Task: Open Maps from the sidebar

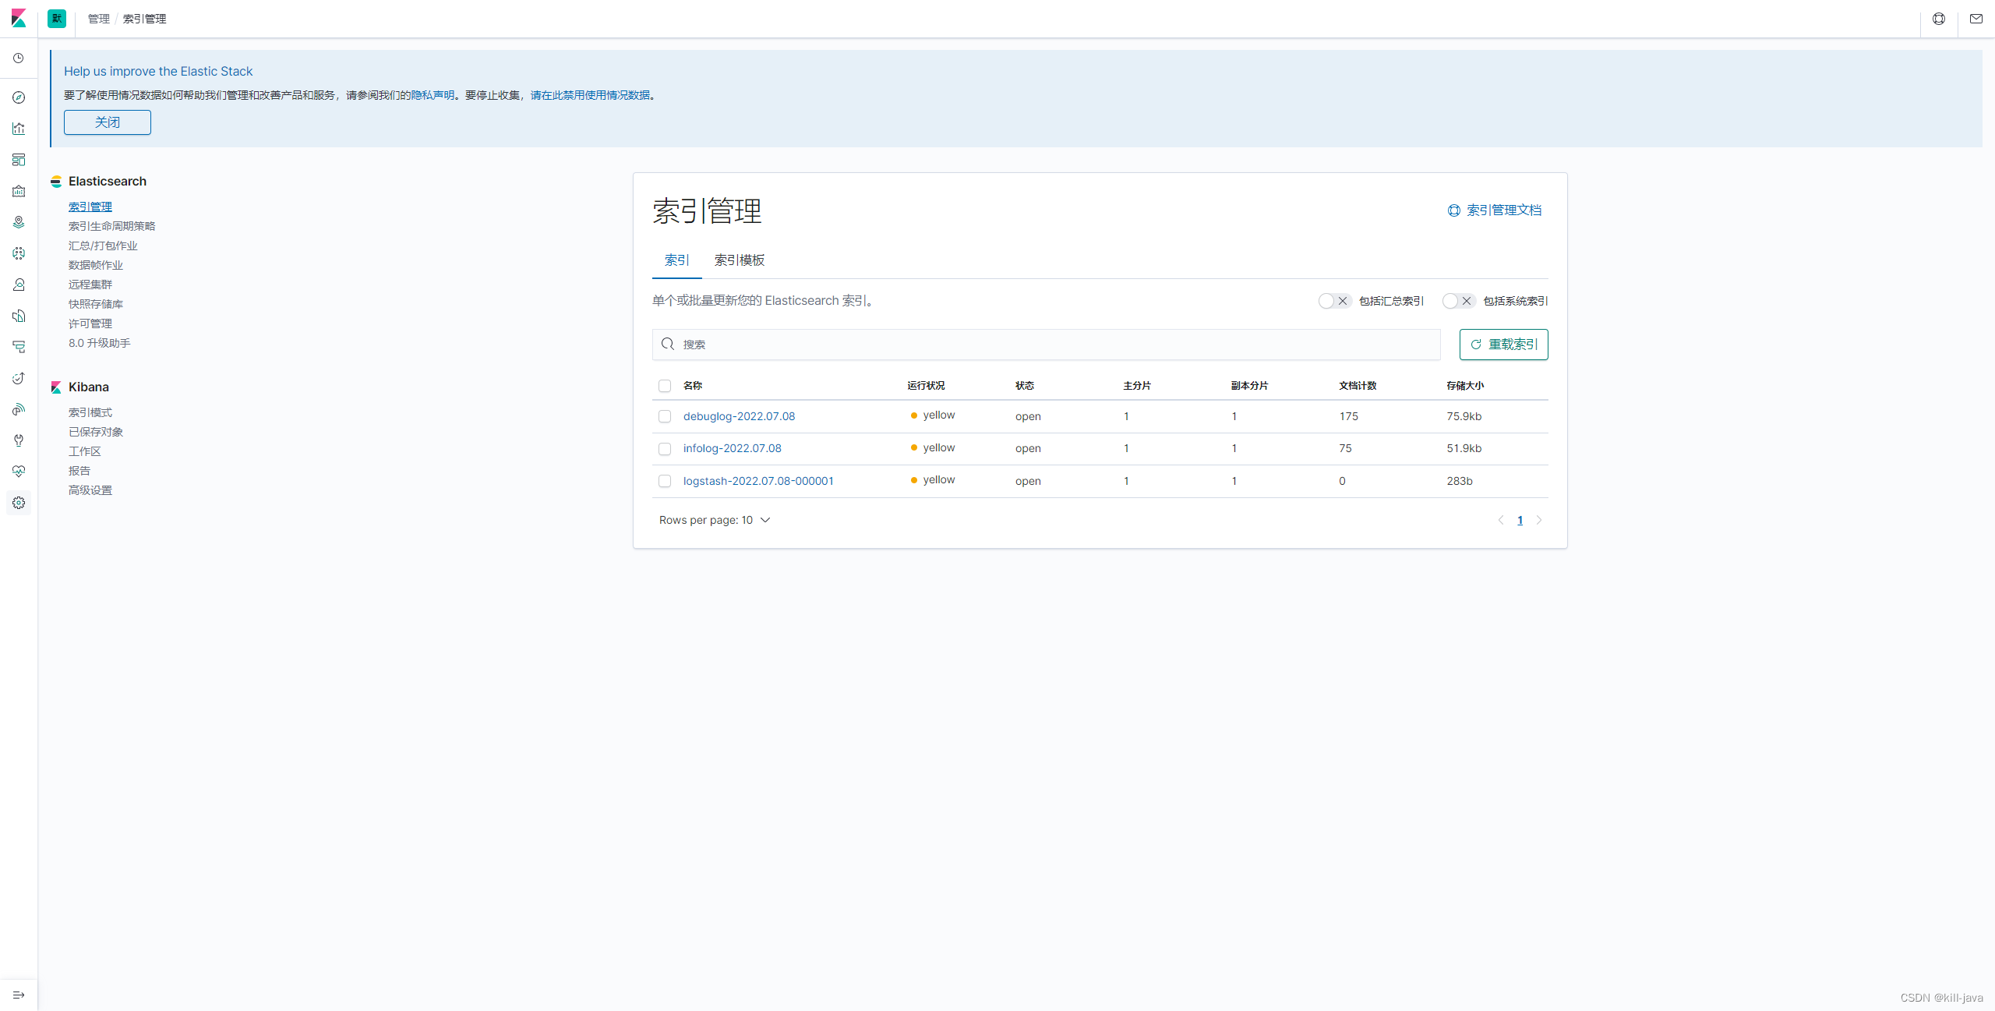Action: tap(19, 222)
